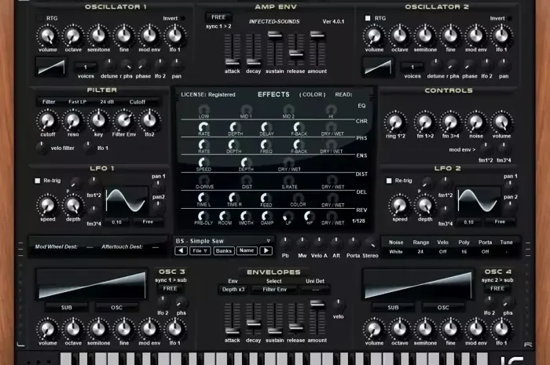Image resolution: width=550 pixels, height=365 pixels.
Task: Toggle Oscillator 2 Invert switch
Action: click(510, 18)
